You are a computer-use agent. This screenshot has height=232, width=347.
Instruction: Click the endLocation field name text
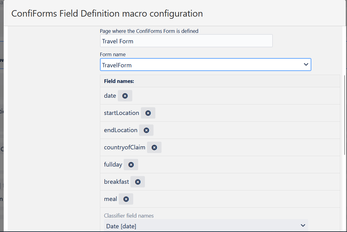click(x=121, y=130)
